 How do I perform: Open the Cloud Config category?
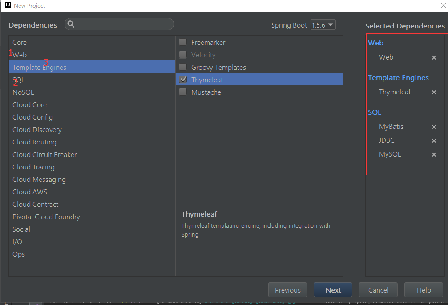pyautogui.click(x=92, y=117)
